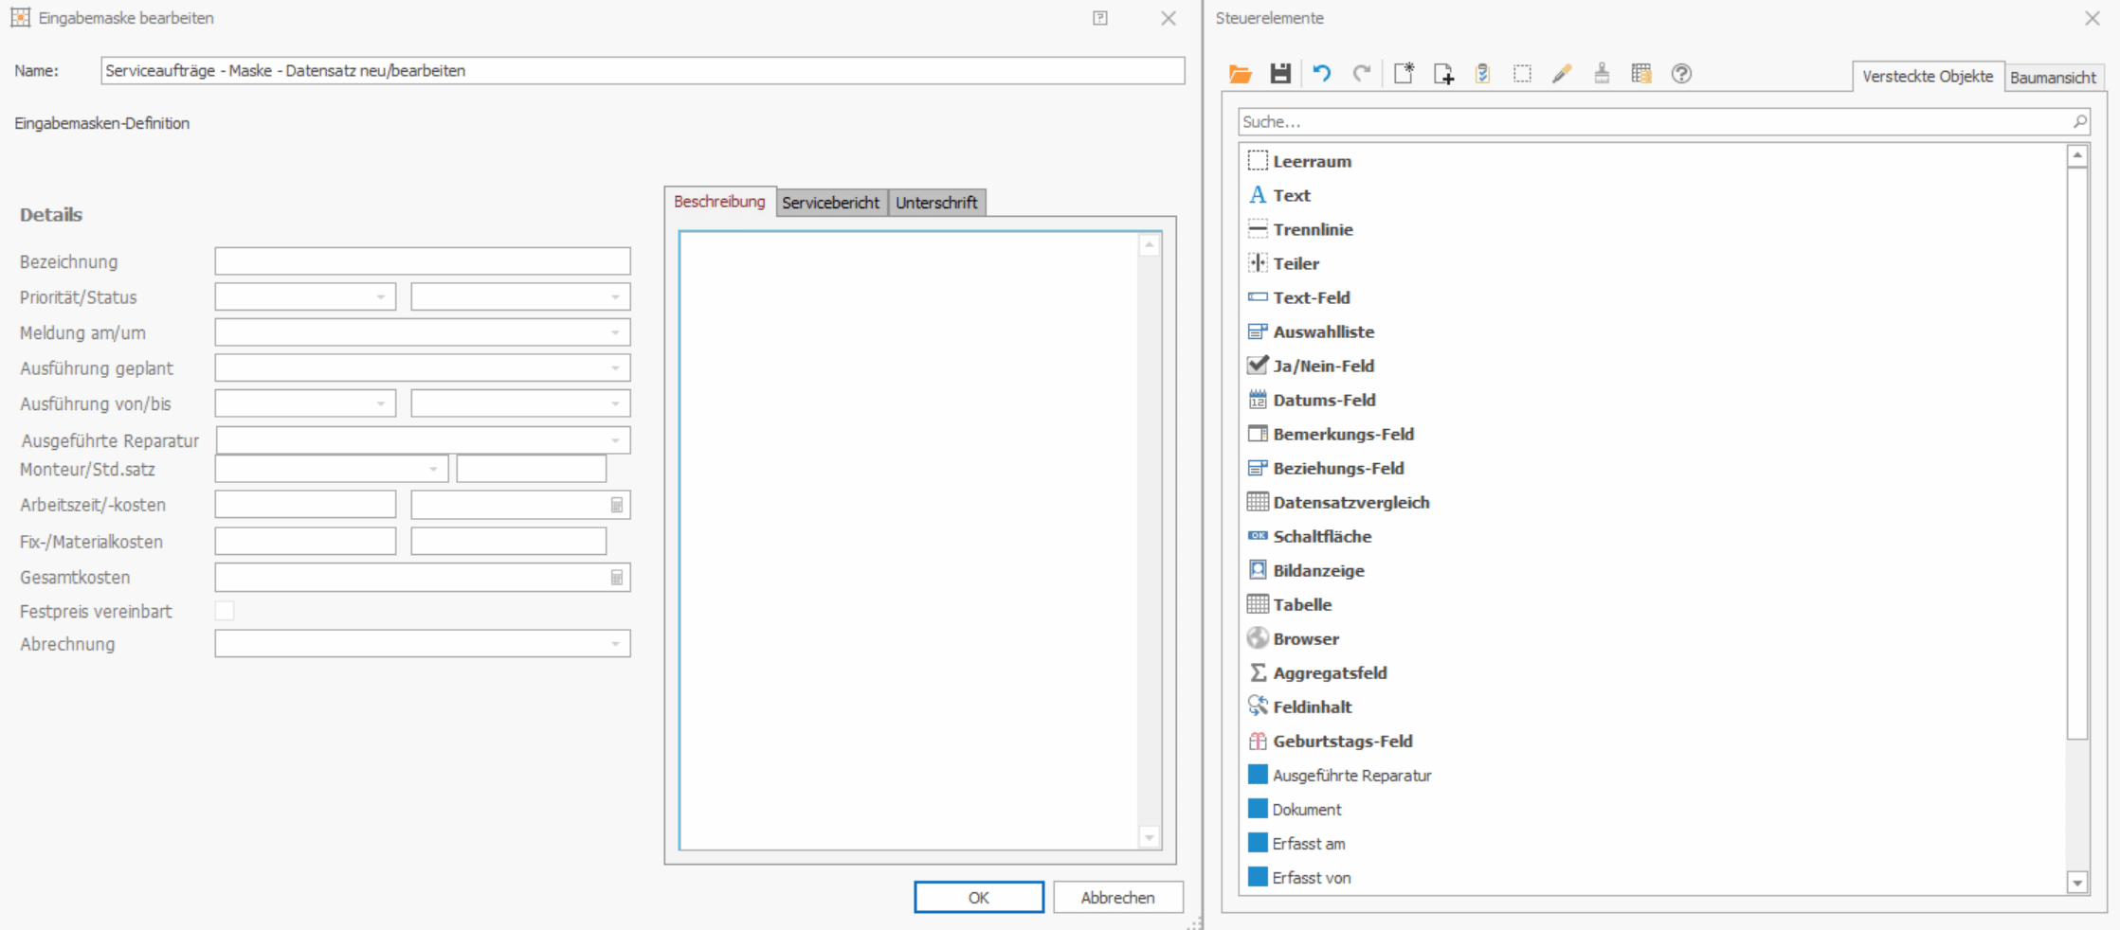This screenshot has height=930, width=2120.
Task: Toggle the Festpreis vereinbart checkbox
Action: point(225,611)
